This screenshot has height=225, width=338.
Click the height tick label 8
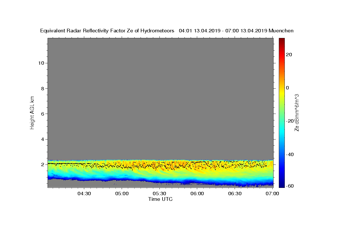42,88
